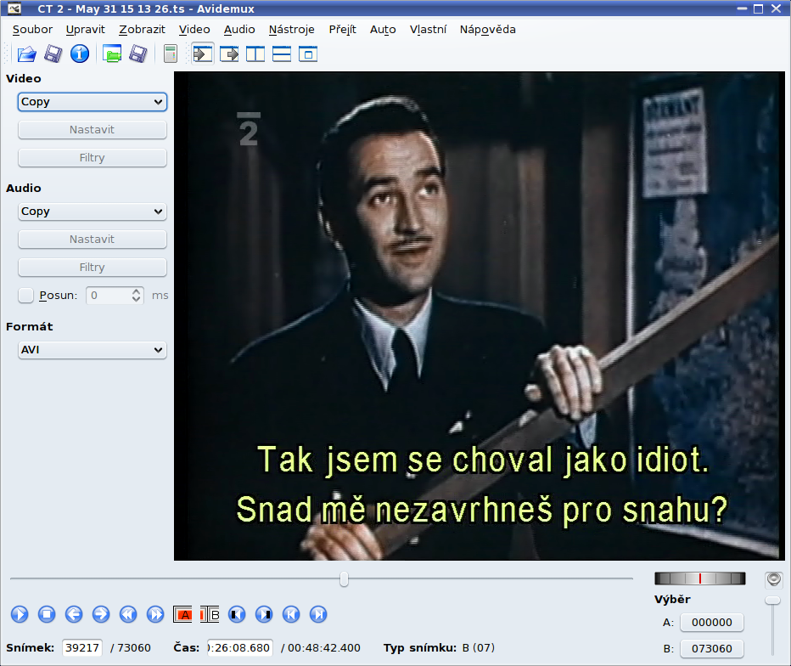Seek to next black frame
The width and height of the screenshot is (791, 666).
point(264,614)
